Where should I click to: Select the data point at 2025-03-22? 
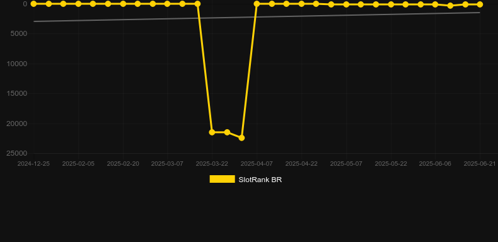coord(212,132)
